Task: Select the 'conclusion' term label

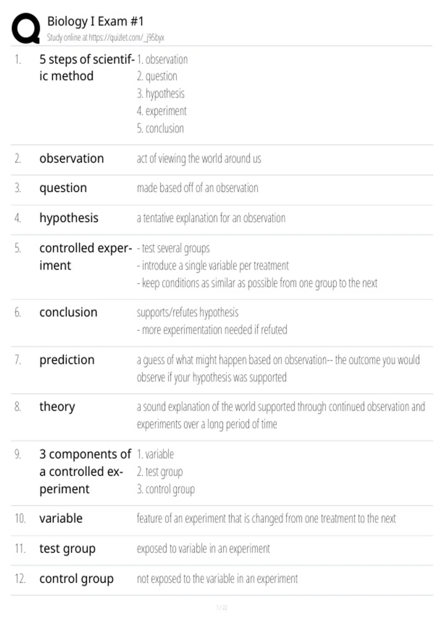Action: click(68, 313)
